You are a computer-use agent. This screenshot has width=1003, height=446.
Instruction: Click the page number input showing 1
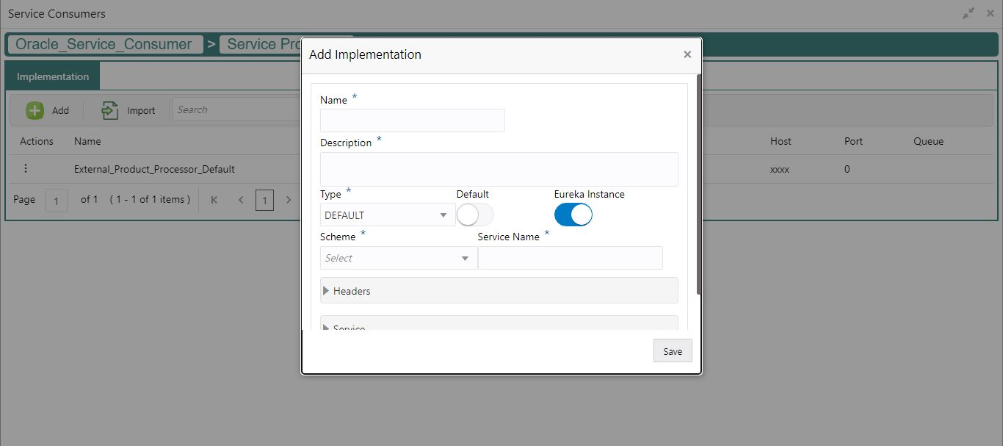(56, 201)
